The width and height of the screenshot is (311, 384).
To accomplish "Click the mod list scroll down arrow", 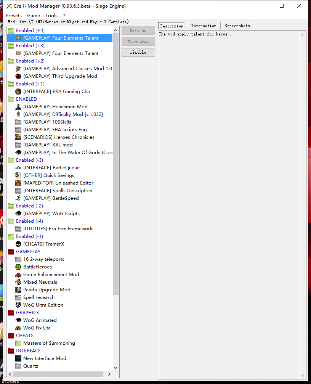I will 116,368.
